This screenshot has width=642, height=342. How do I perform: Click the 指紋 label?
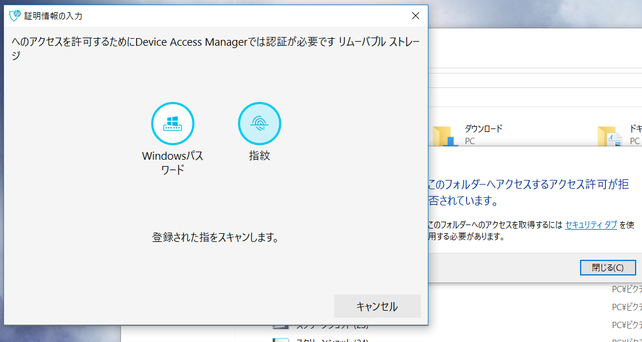259,156
